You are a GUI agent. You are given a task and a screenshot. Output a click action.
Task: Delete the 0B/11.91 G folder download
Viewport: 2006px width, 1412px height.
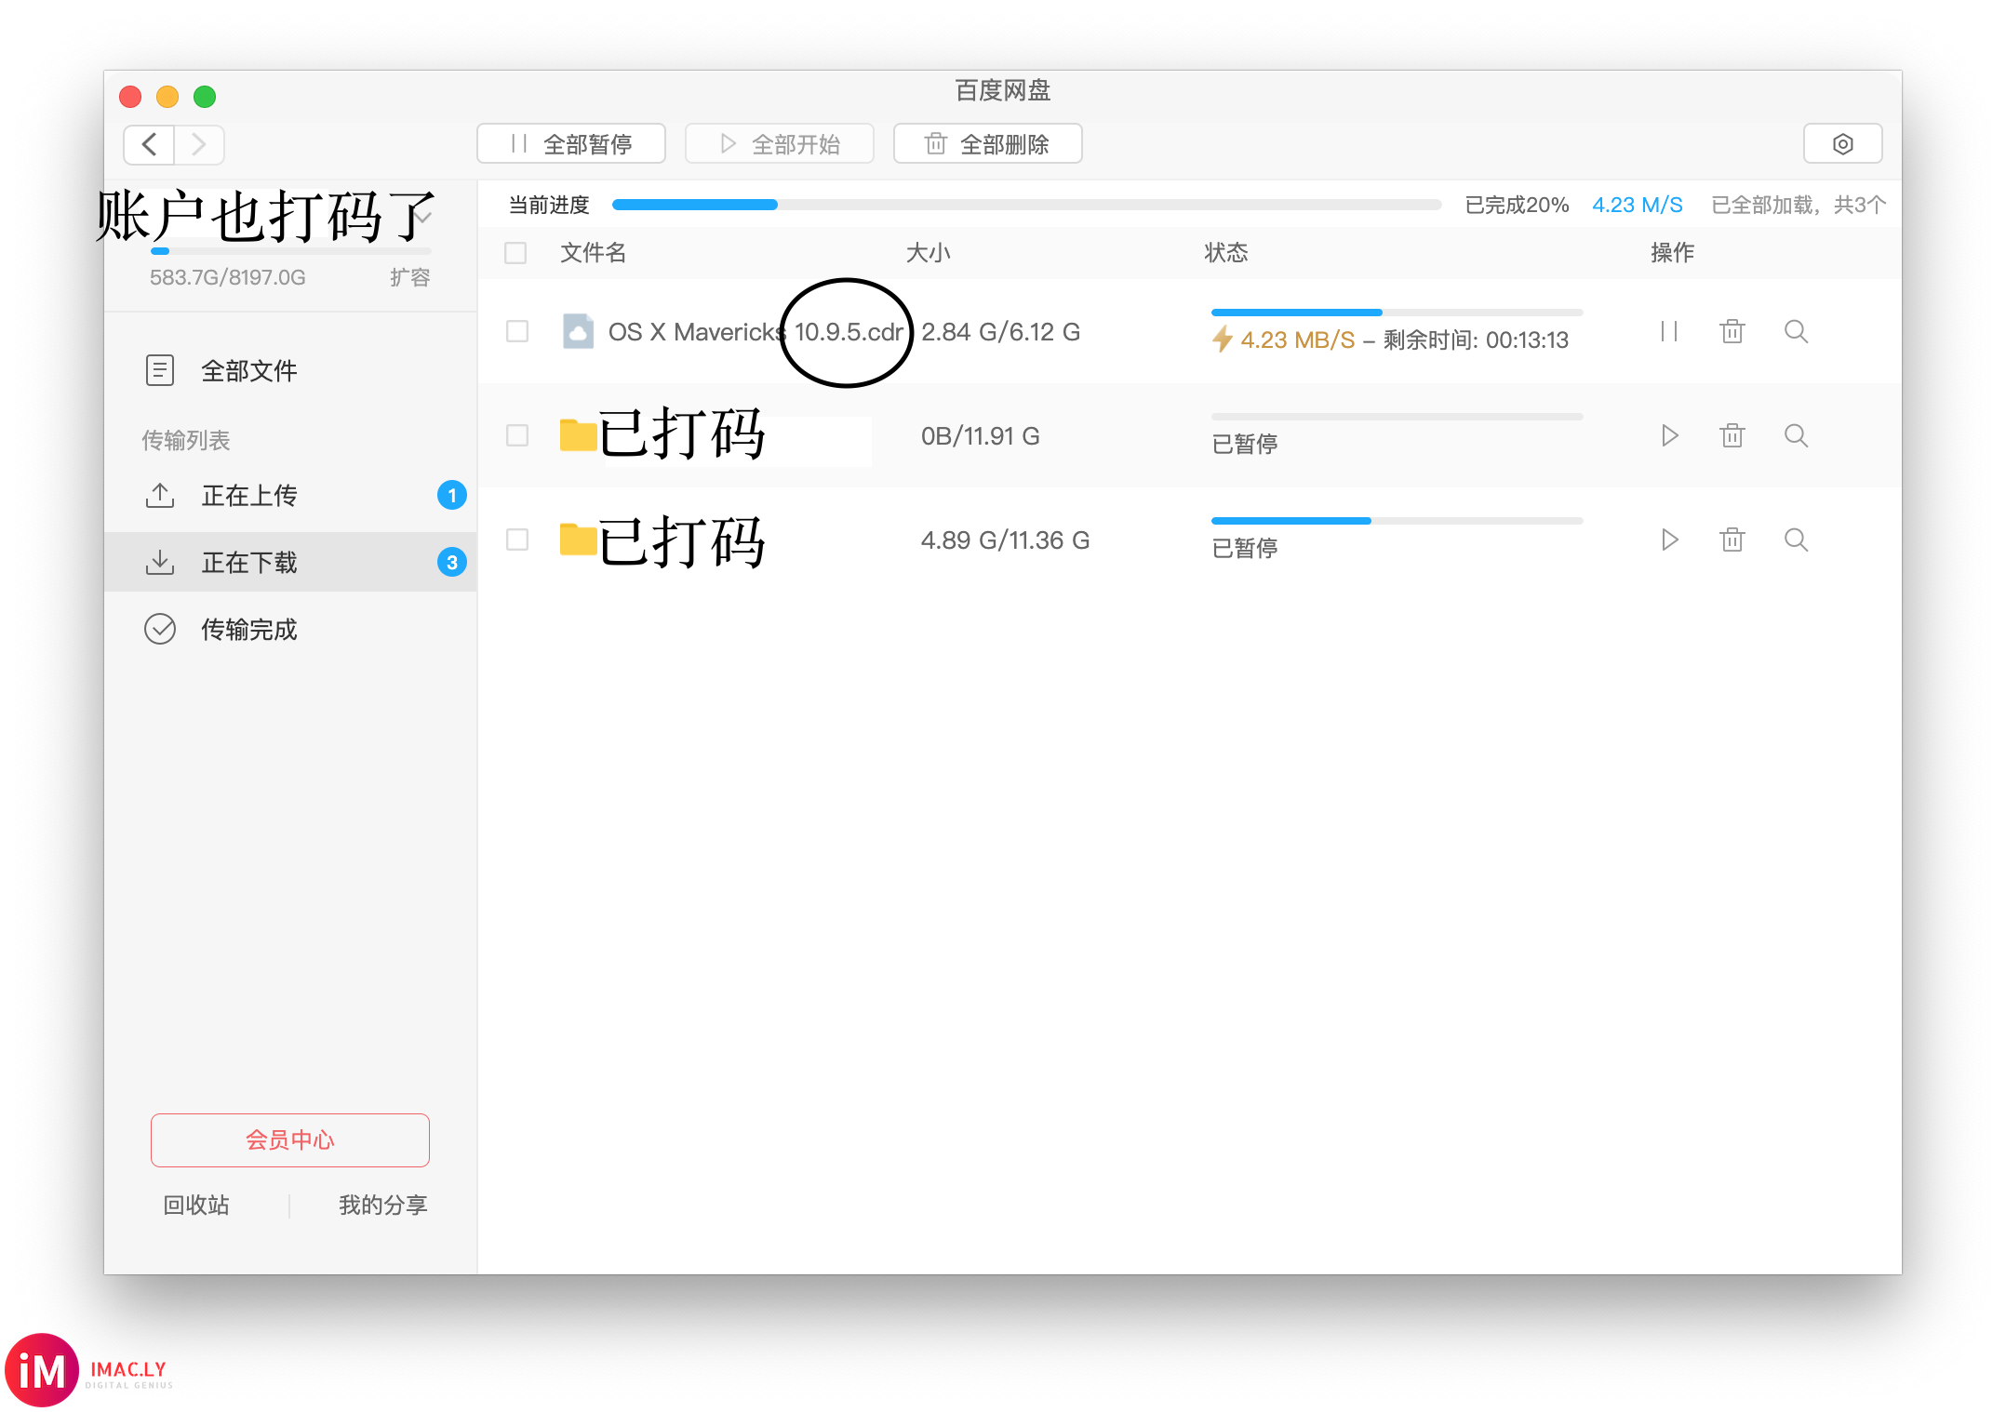(1732, 435)
